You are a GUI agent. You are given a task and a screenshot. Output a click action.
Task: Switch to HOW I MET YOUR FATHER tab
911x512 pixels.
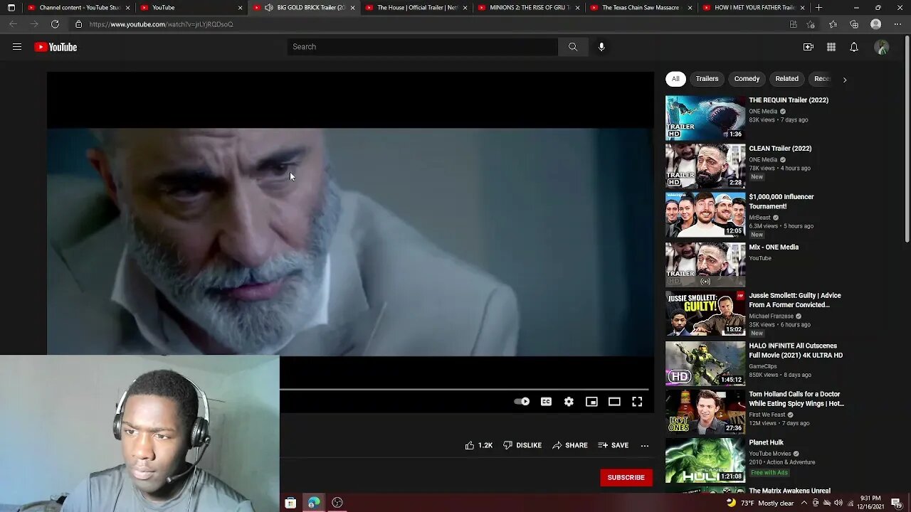click(754, 8)
